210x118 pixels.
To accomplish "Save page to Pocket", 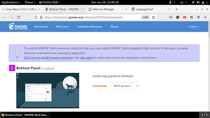I will coord(171,17).
